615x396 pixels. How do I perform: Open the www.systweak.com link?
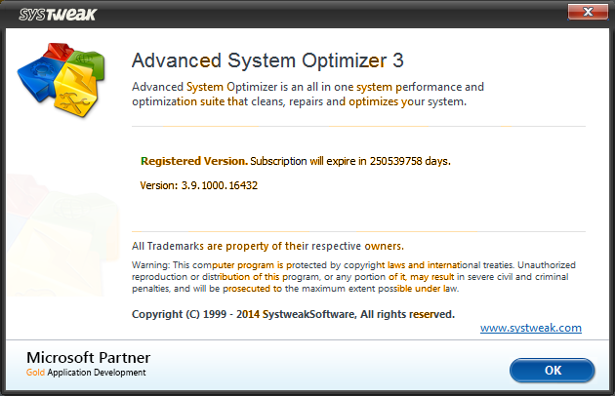point(531,328)
